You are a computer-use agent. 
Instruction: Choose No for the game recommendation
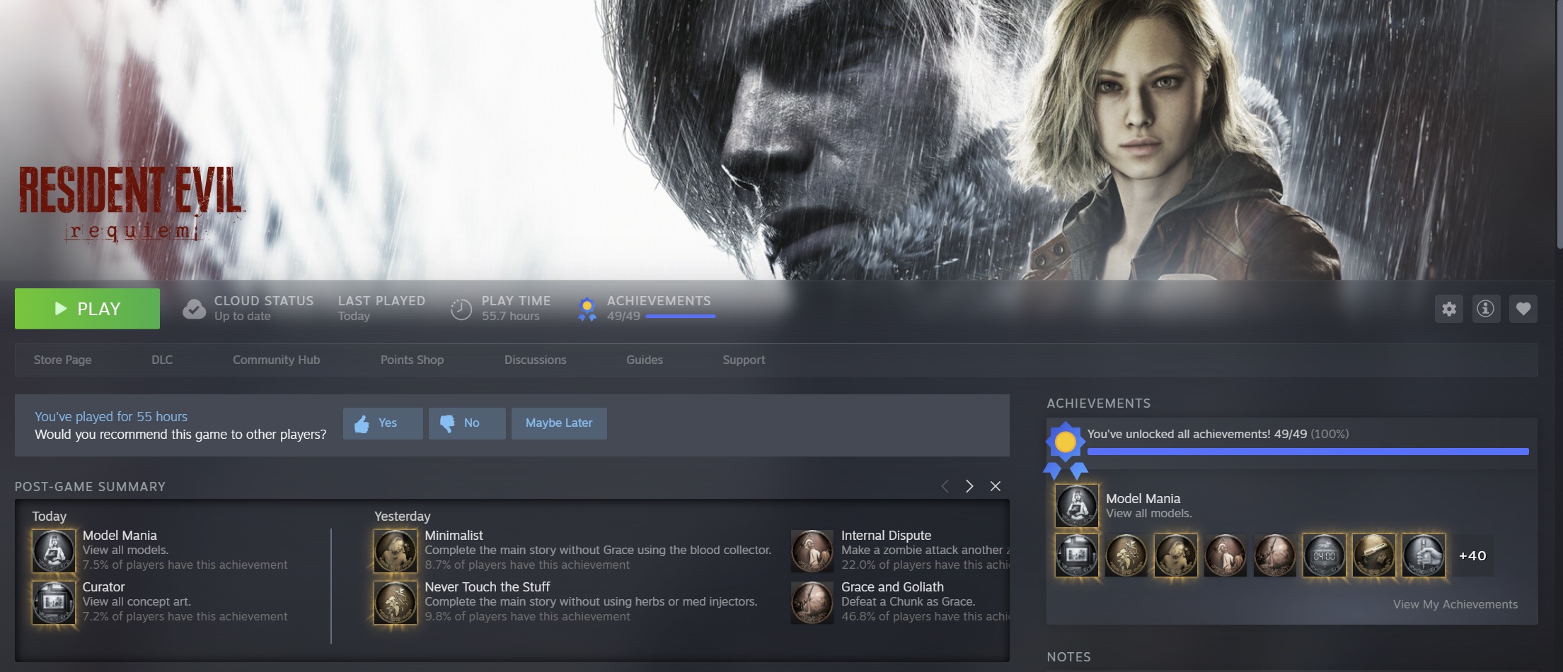(x=467, y=423)
